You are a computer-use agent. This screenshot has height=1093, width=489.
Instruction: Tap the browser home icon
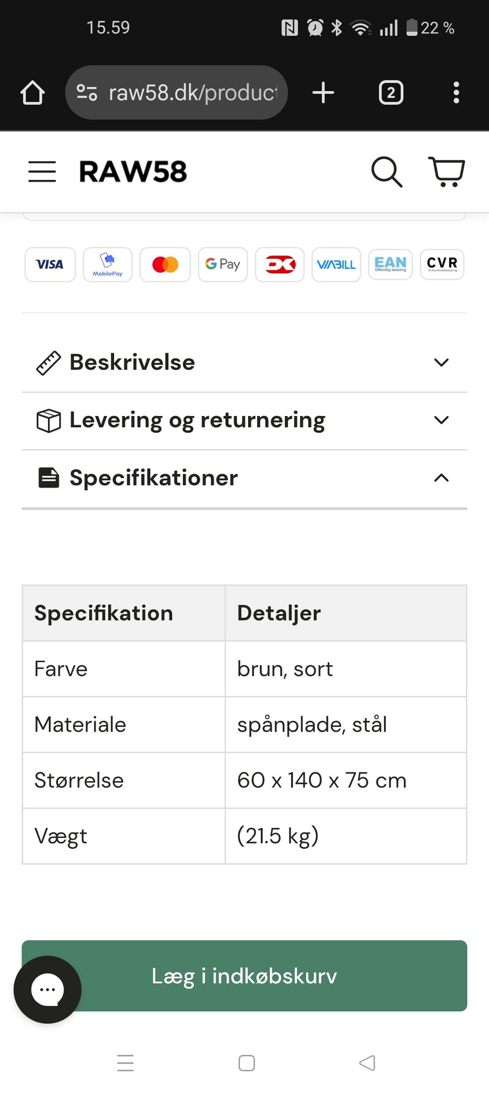point(33,93)
